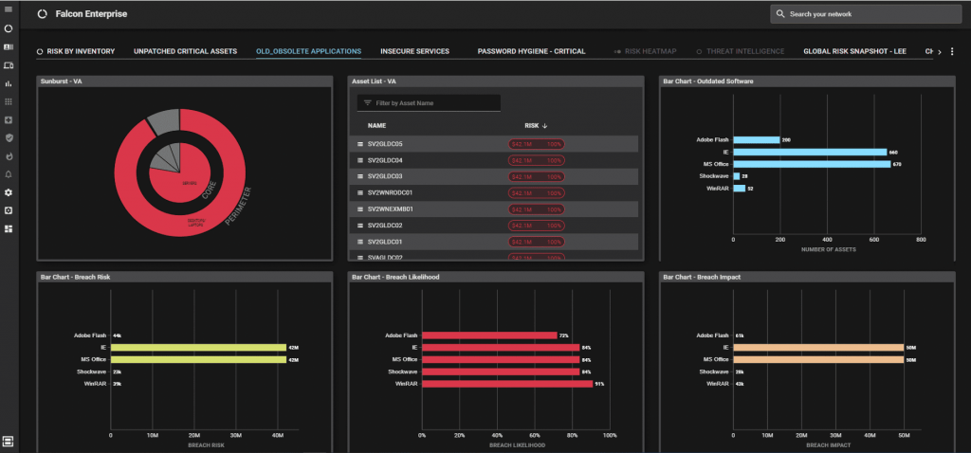Click the Sunburst - VA panel title
This screenshot has width=971, height=453.
pyautogui.click(x=62, y=82)
